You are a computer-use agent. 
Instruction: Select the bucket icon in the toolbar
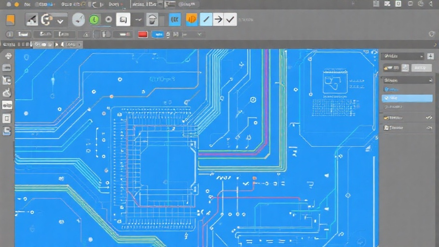(x=152, y=20)
